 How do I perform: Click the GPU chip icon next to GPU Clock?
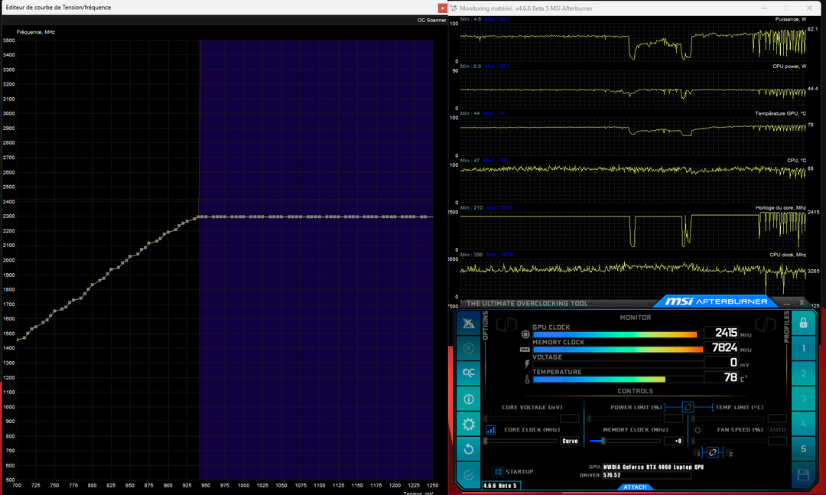[x=525, y=334]
